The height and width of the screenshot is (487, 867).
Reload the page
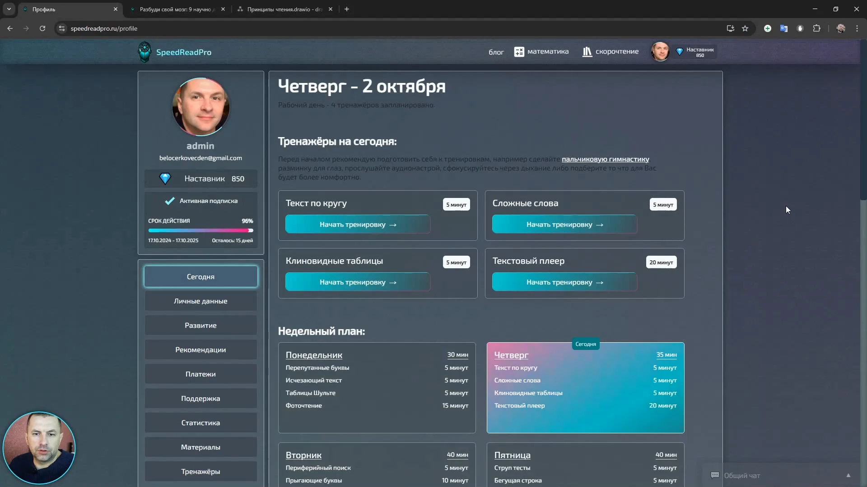click(x=42, y=28)
